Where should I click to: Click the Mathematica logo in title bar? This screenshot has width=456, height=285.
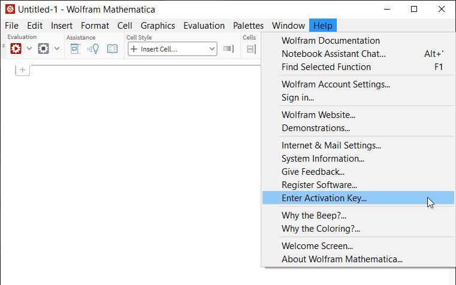pos(10,10)
